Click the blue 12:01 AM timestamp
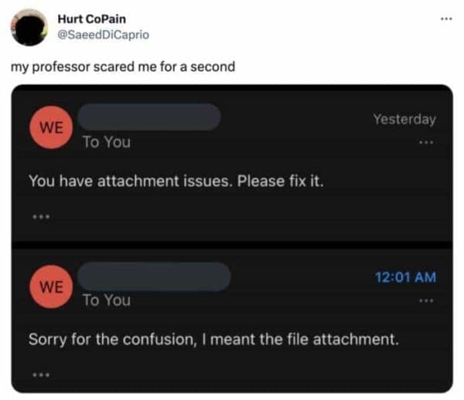Image resolution: width=464 pixels, height=400 pixels. 404,277
